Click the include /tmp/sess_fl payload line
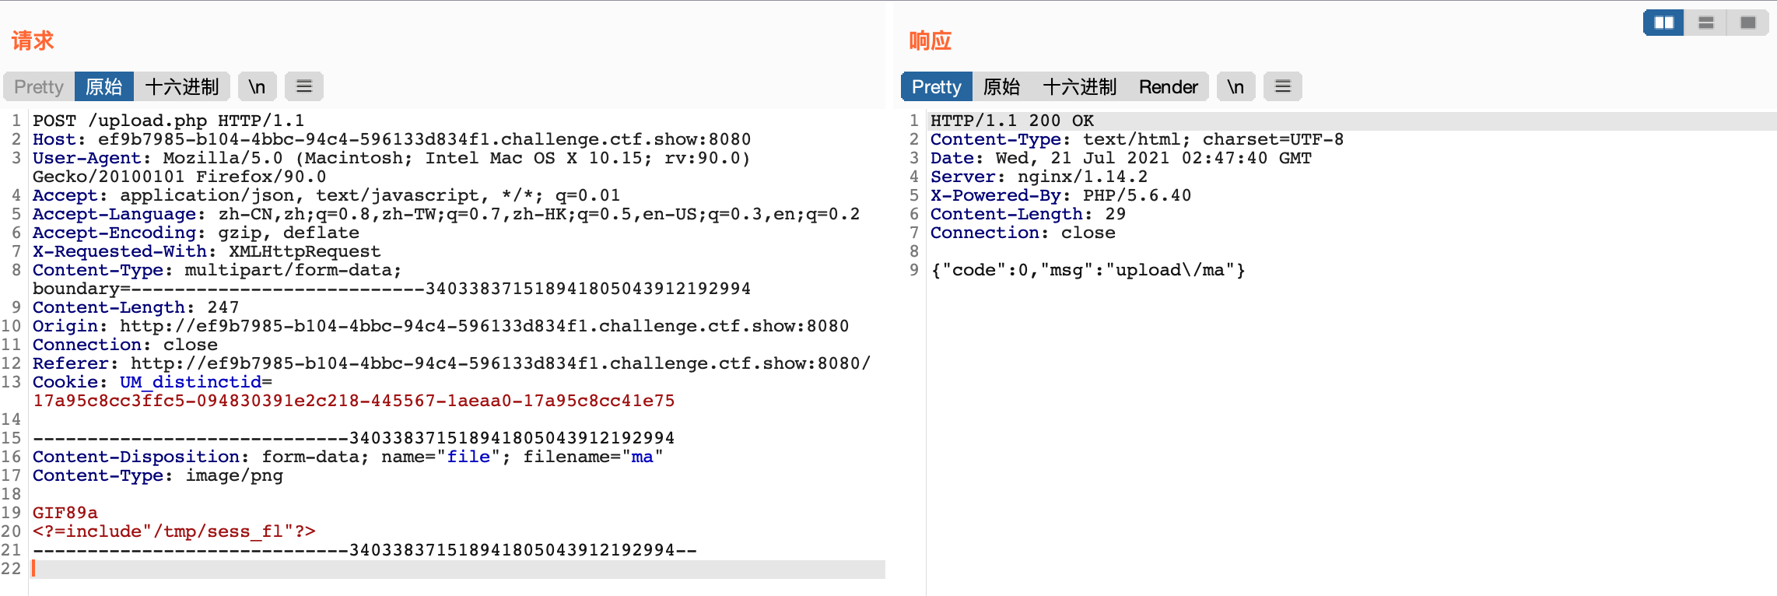This screenshot has height=596, width=1777. click(174, 531)
